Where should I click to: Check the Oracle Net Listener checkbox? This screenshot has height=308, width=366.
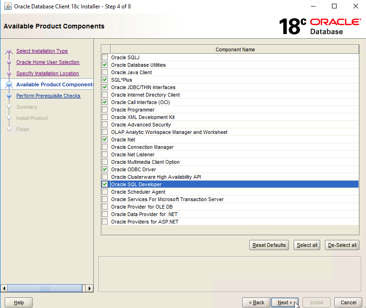[105, 154]
